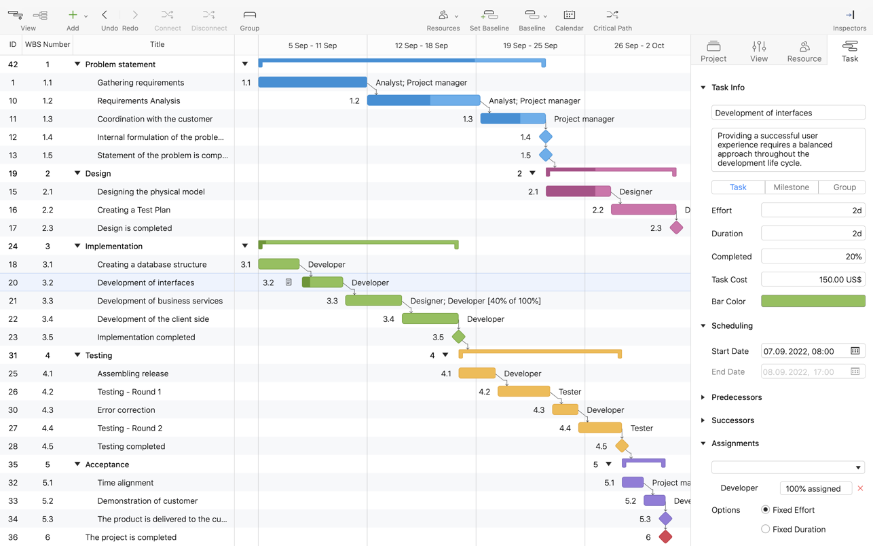Click the Inspectors panel icon
Viewport: 873px width, 546px height.
(x=849, y=15)
